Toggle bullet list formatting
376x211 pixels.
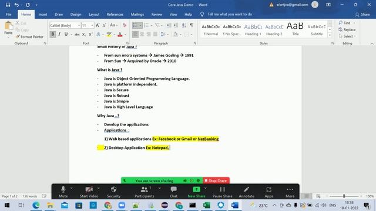click(135, 25)
